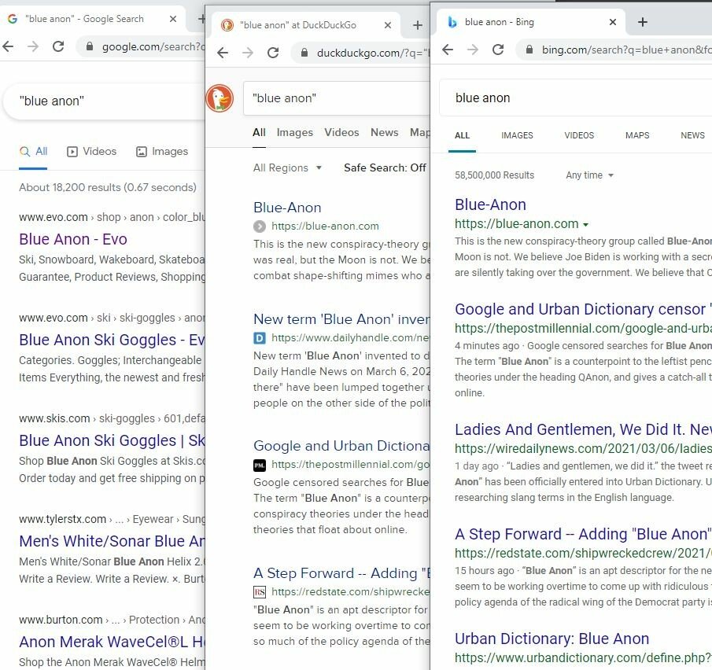Image resolution: width=712 pixels, height=670 pixels.
Task: Open the 'Men's White/Sonar Blue' Google result
Action: coord(112,542)
